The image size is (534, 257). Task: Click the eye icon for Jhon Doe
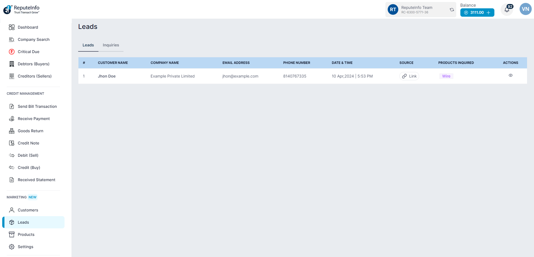tap(510, 76)
